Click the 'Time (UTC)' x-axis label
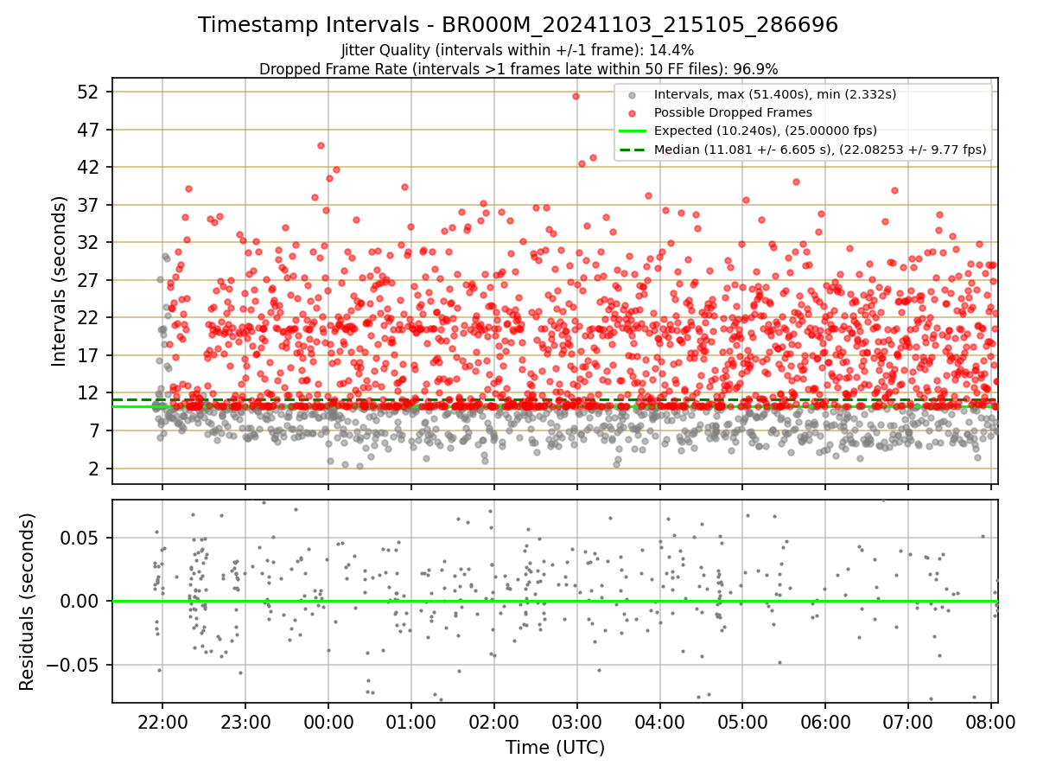Image resolution: width=1037 pixels, height=778 pixels. pyautogui.click(x=555, y=748)
